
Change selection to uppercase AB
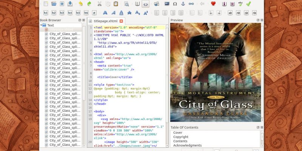tap(238, 13)
